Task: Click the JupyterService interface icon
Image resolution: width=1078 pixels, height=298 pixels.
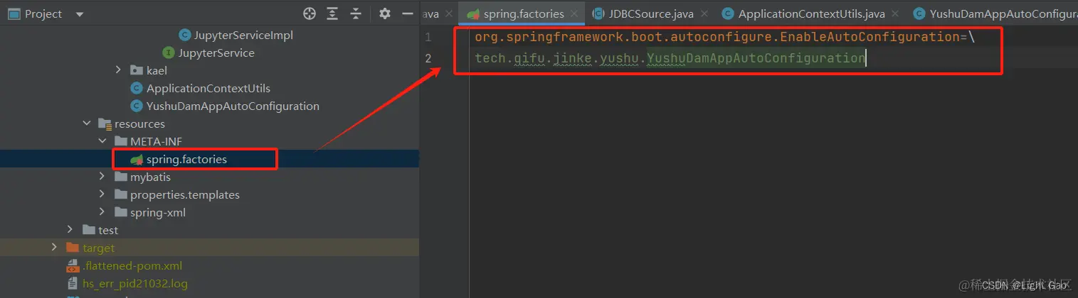Action: coord(169,53)
